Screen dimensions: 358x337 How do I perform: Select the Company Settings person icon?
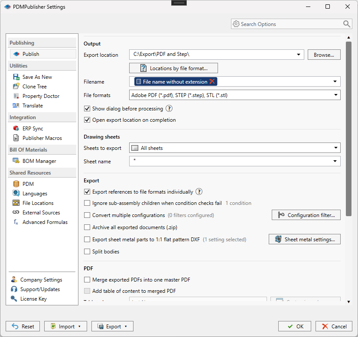[x=14, y=279]
